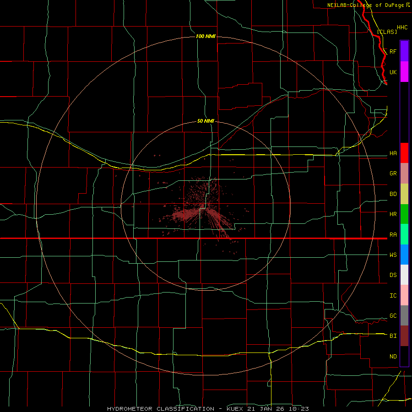This screenshot has width=412, height=412.
Task: Click the UK legend label
Action: point(393,72)
